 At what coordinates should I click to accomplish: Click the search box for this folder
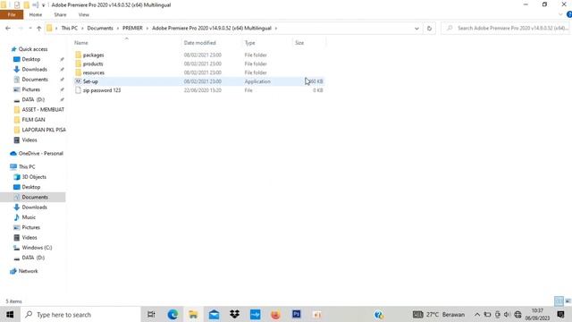click(x=505, y=28)
